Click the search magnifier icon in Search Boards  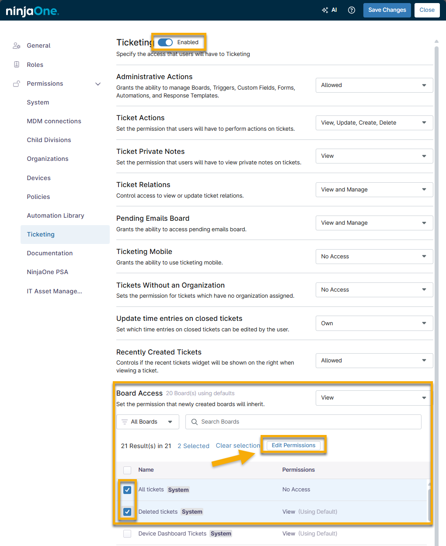pos(195,422)
